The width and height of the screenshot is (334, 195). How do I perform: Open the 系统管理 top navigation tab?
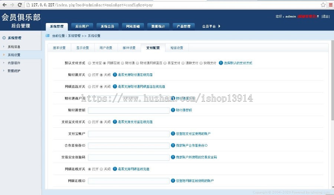click(x=57, y=26)
